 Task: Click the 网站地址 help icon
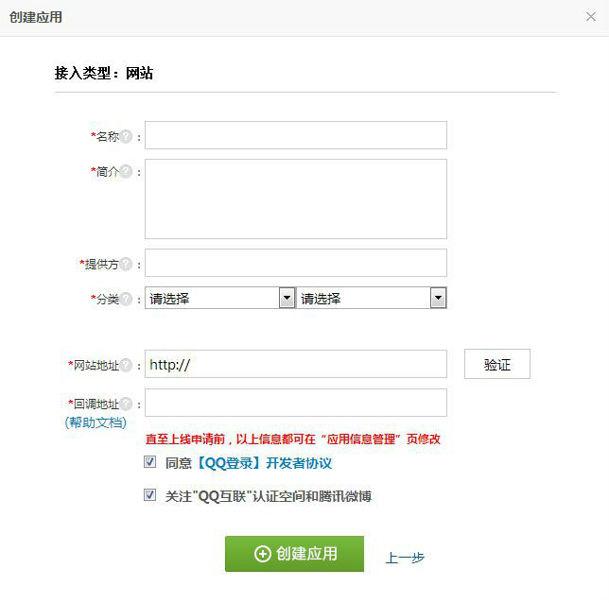point(126,365)
